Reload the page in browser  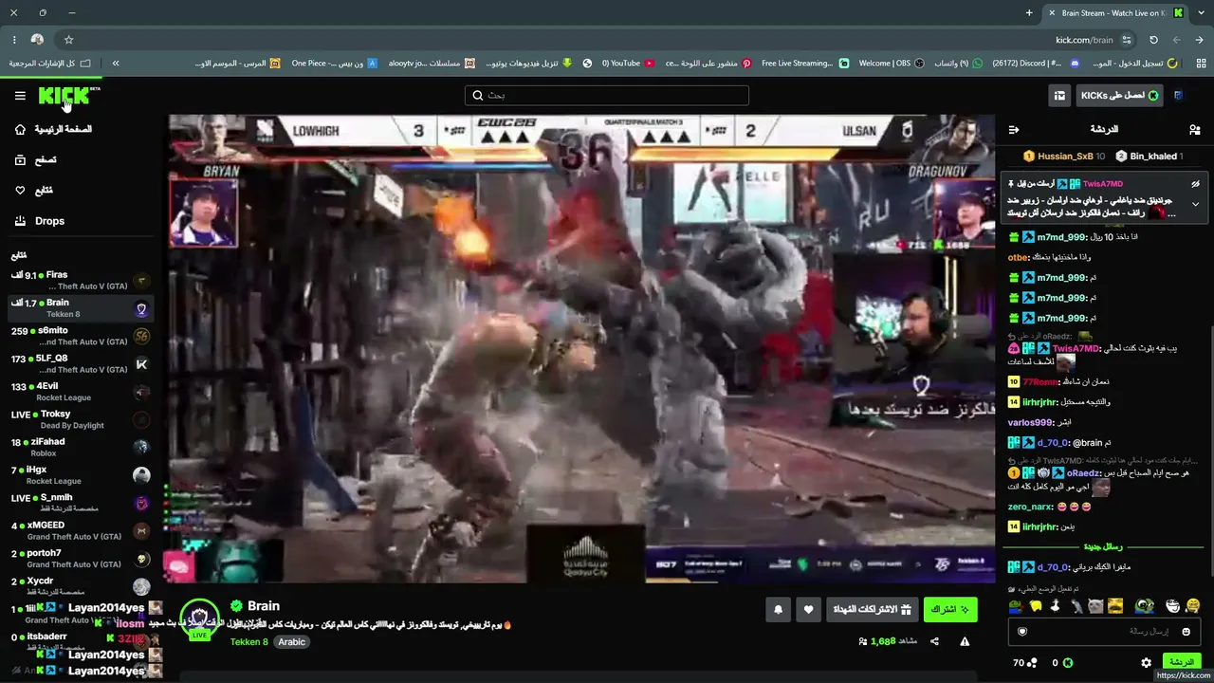coord(1153,40)
